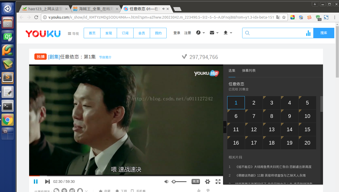This screenshot has height=192, width=339.
Task: Open the 《萌眼说热剧》11期 related clip
Action: (x=271, y=175)
